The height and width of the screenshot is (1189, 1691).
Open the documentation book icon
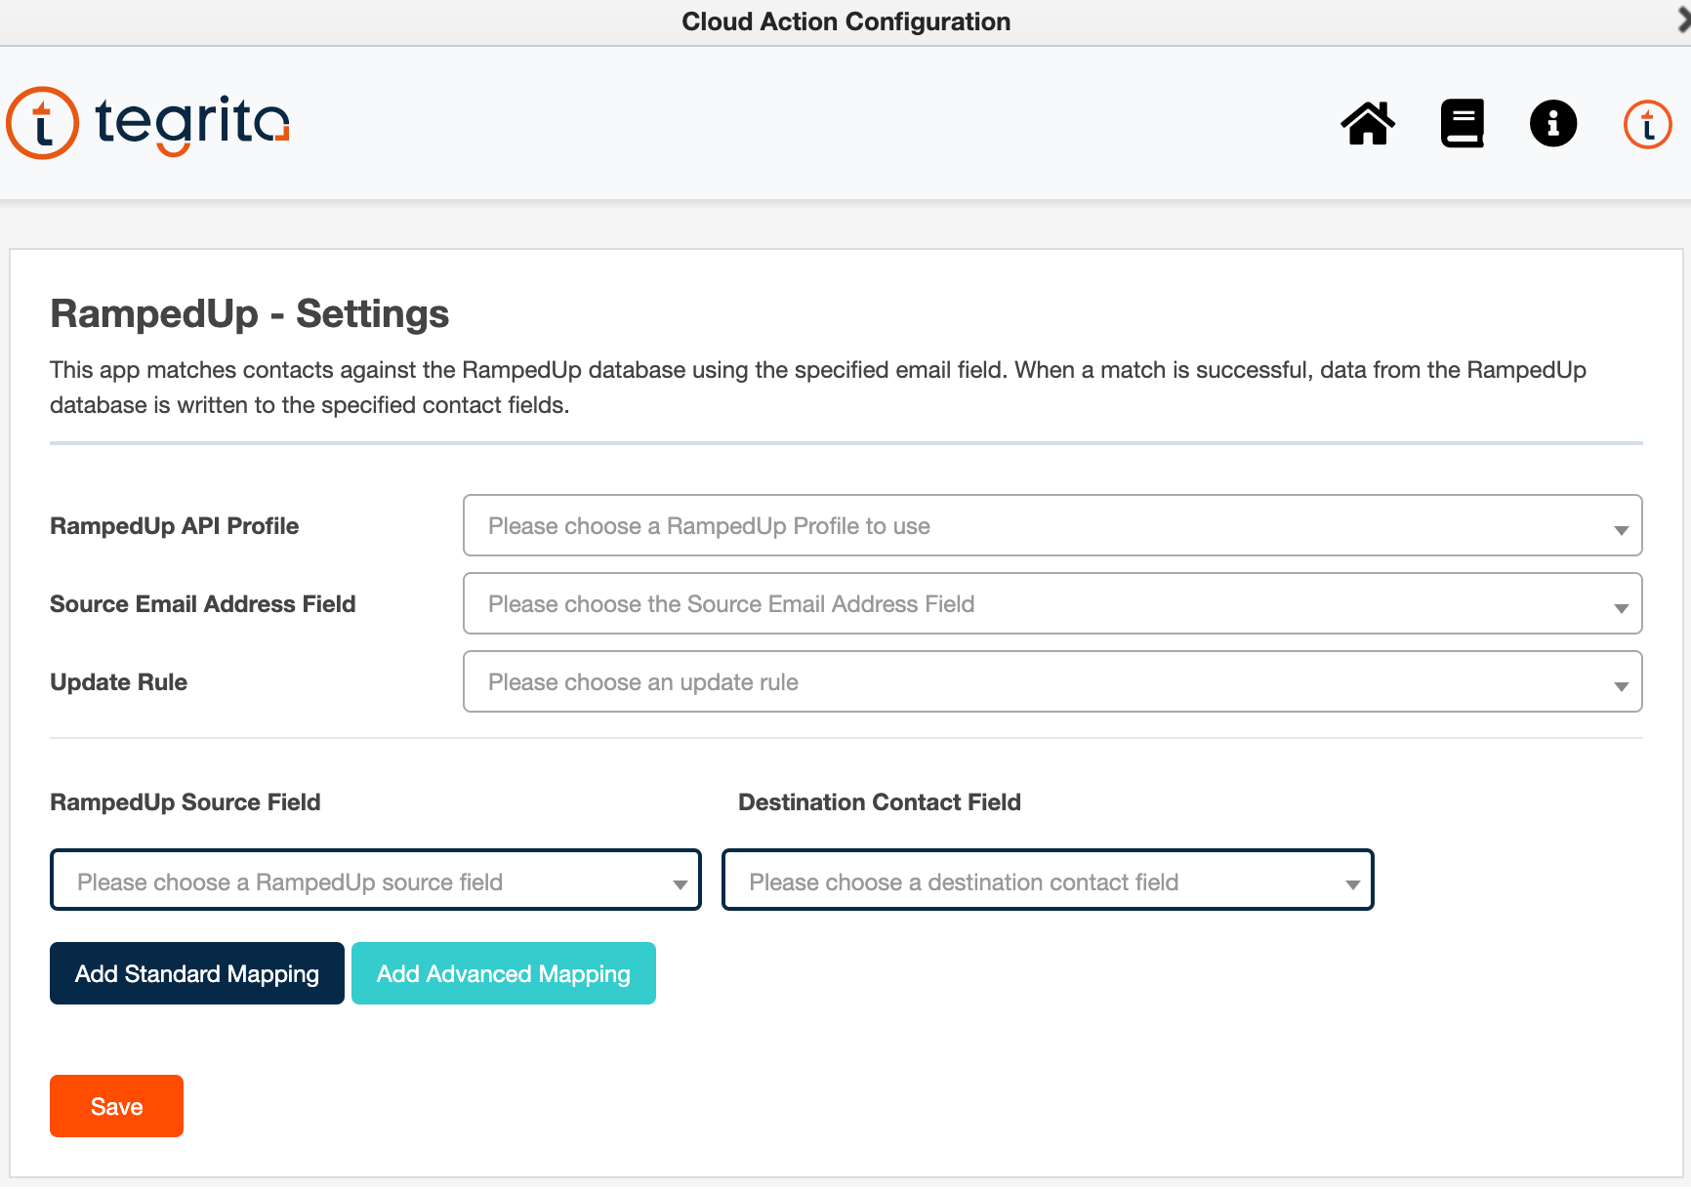point(1462,124)
